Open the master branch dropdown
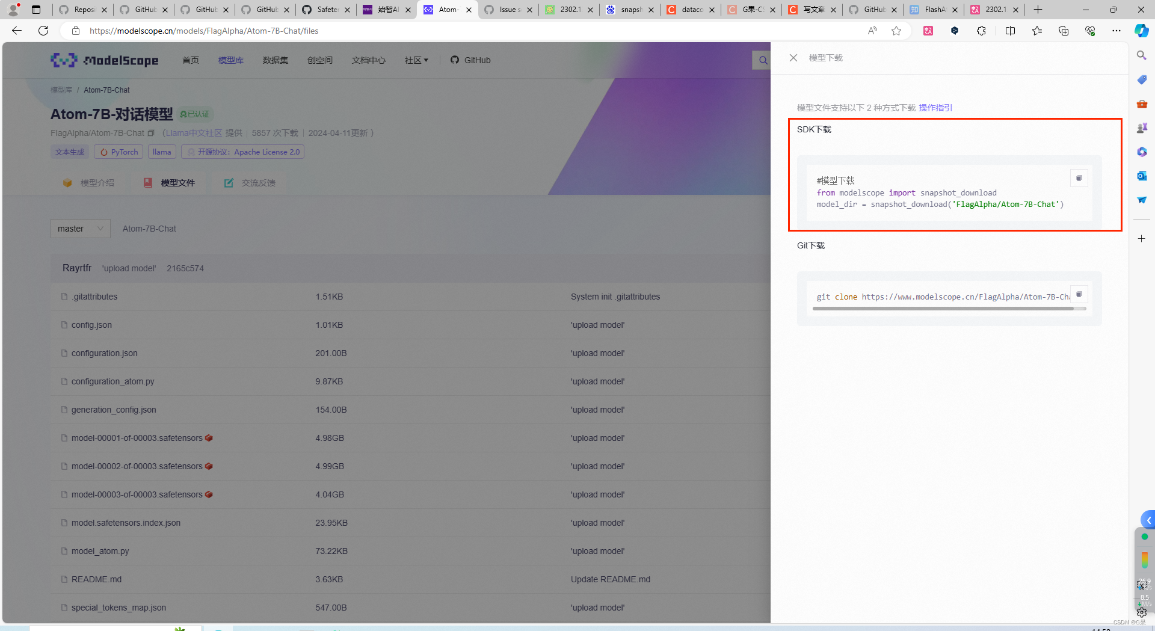This screenshot has height=631, width=1155. point(80,229)
